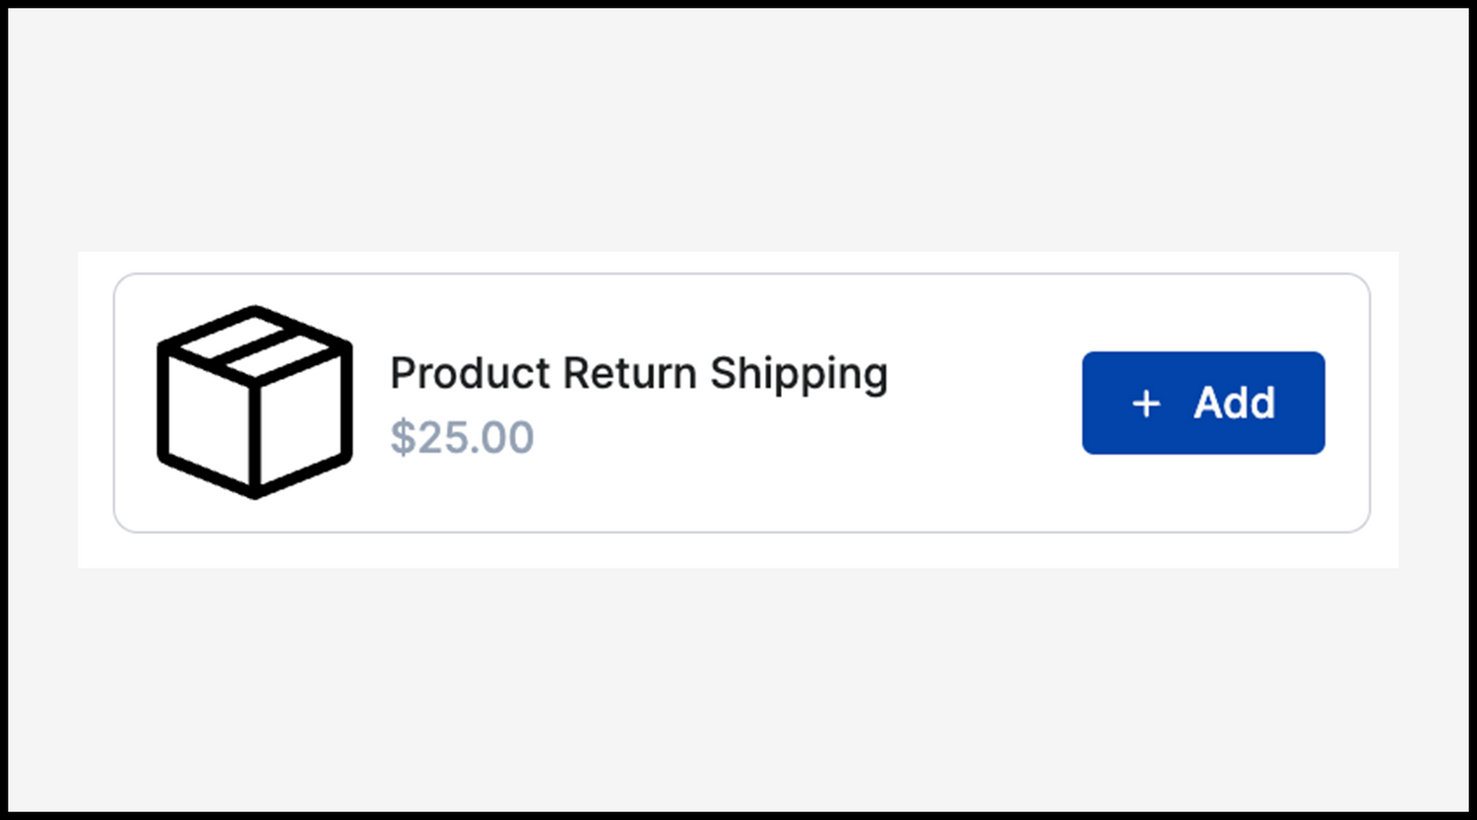The width and height of the screenshot is (1477, 820).
Task: Click the gray background above the white panel
Action: [738, 128]
